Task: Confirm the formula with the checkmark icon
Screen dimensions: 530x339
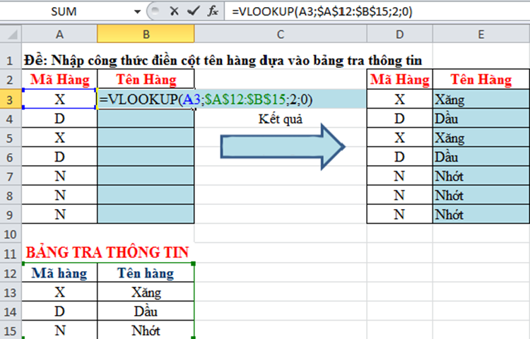Action: point(193,11)
